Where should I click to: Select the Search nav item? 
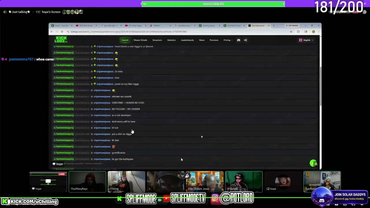pyautogui.click(x=125, y=40)
